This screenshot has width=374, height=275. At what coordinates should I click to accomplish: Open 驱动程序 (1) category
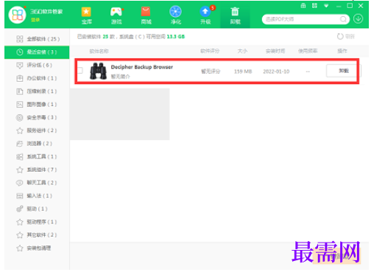tap(37, 222)
